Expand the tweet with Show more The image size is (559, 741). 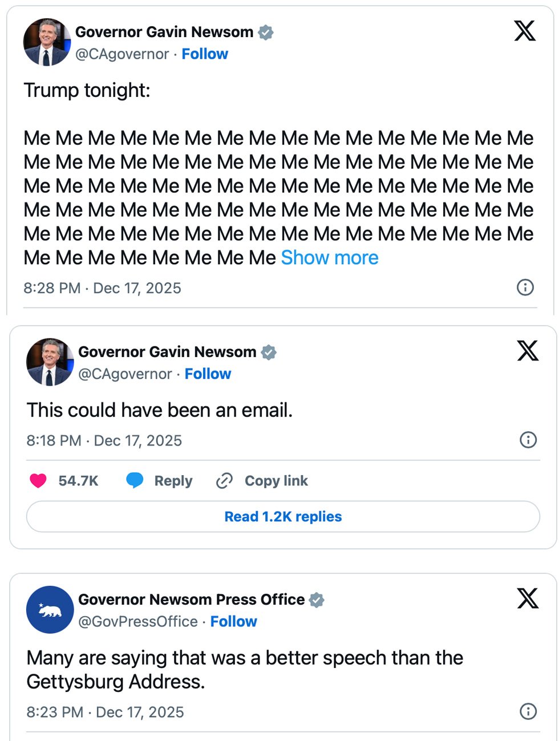[330, 258]
